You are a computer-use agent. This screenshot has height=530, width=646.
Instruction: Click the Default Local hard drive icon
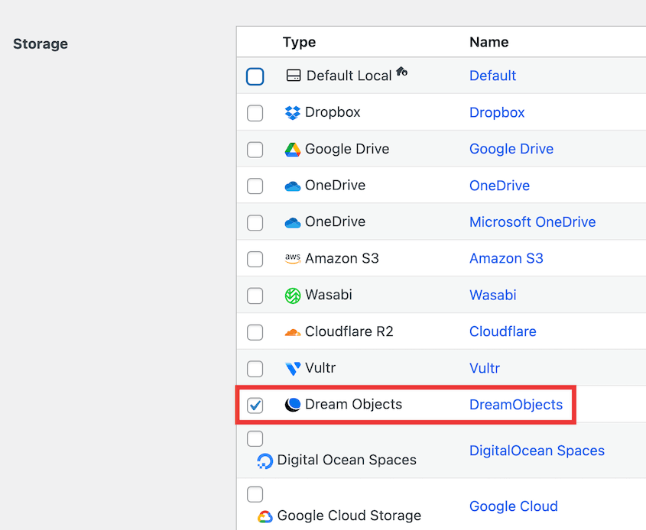pyautogui.click(x=294, y=76)
